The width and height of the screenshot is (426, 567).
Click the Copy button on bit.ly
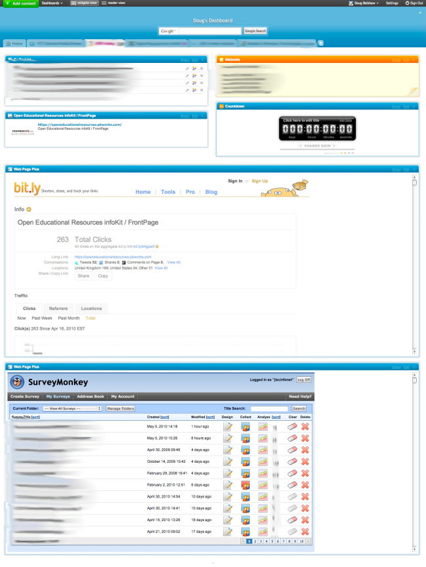coord(103,276)
